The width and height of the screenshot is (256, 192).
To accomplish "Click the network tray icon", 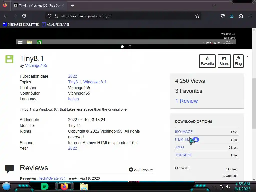I will tap(222, 187).
